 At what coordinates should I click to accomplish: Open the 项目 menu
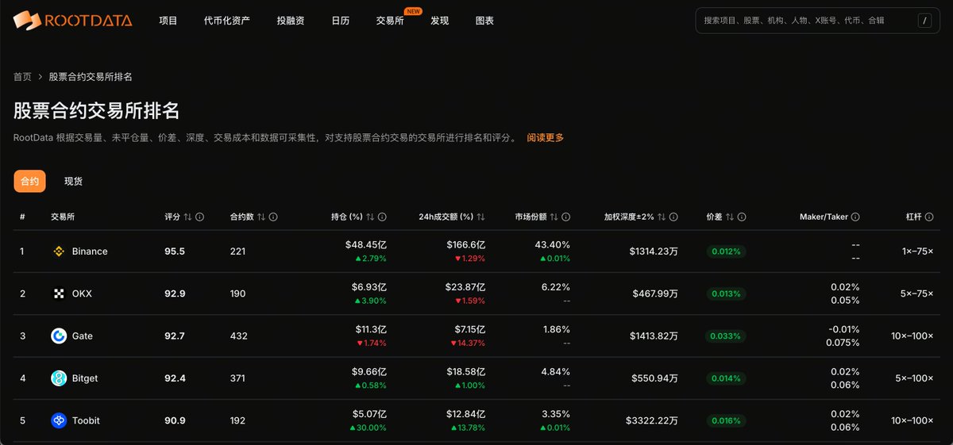168,21
